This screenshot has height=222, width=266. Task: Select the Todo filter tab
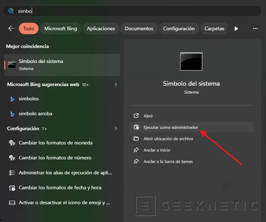coord(29,28)
